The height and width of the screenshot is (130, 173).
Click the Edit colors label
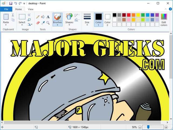pos(164,24)
